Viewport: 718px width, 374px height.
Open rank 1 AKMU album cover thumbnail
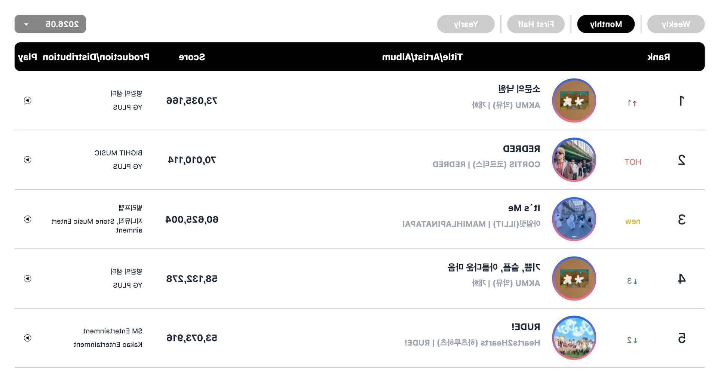pyautogui.click(x=574, y=100)
